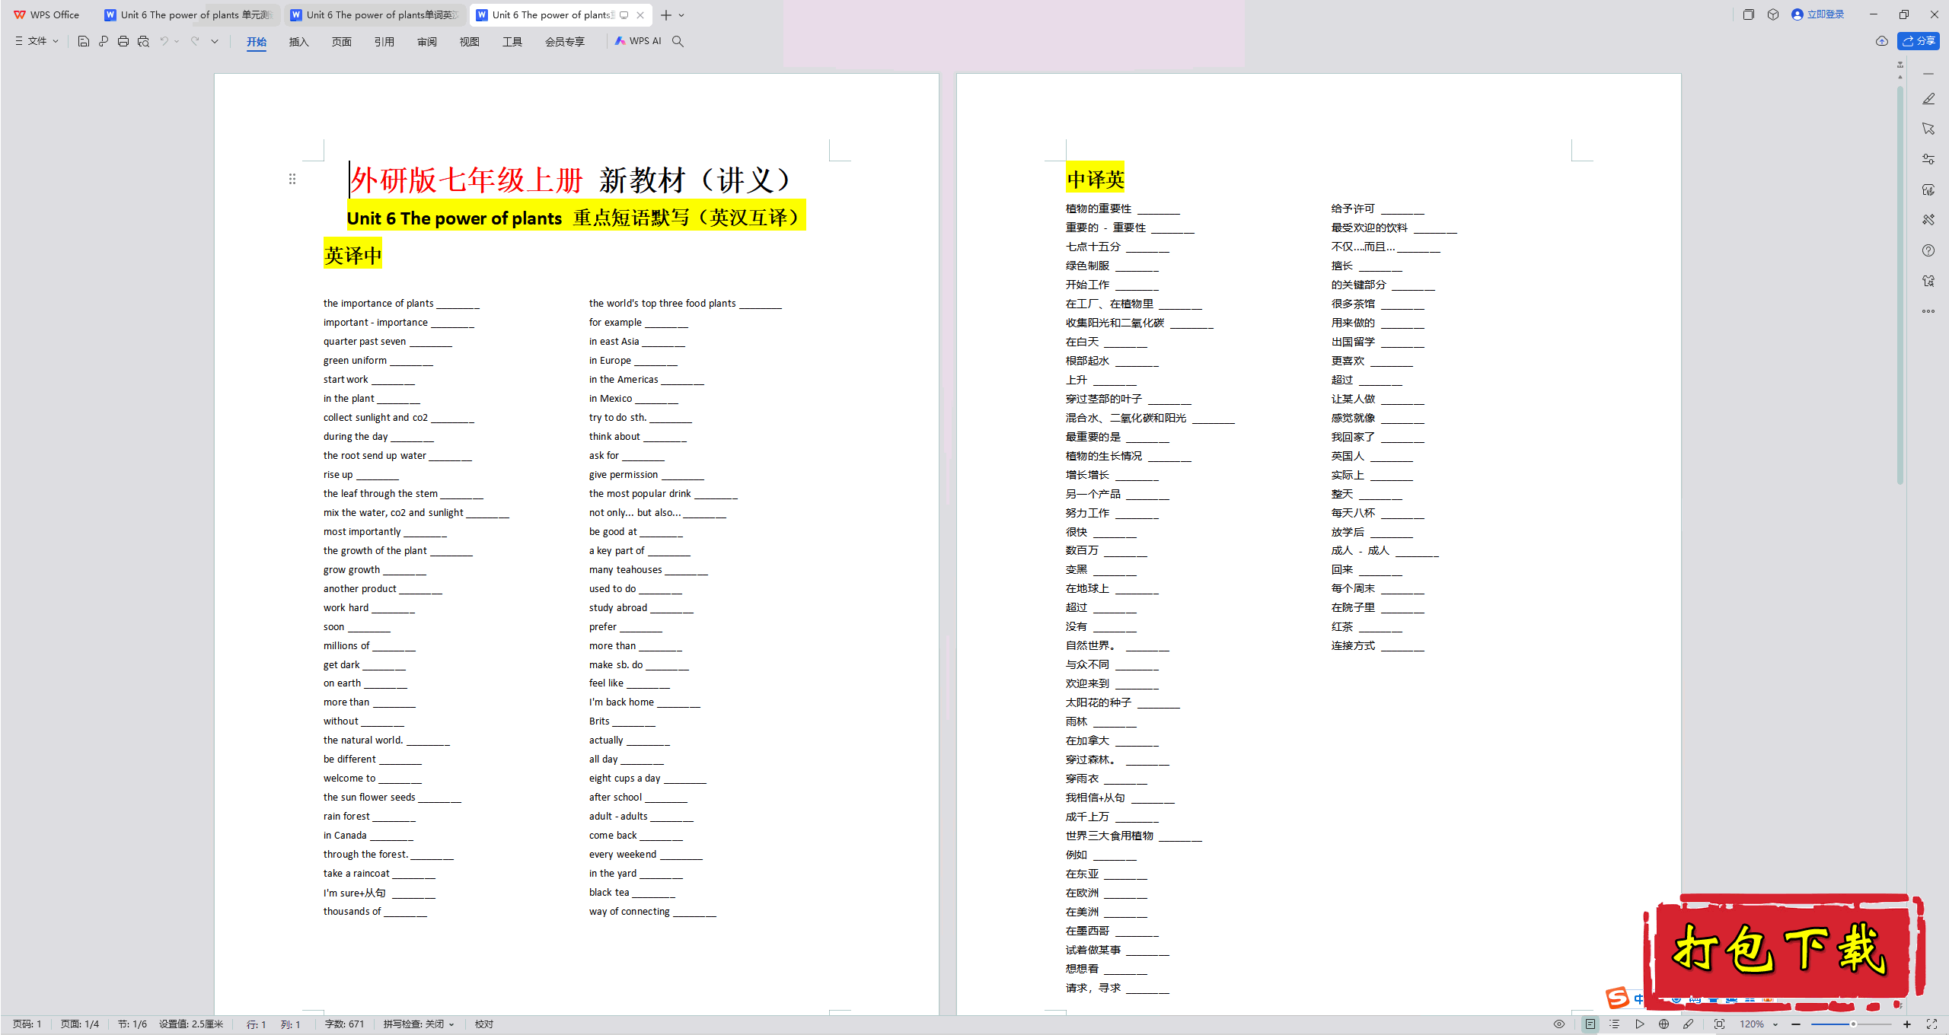Switch to 插入 ribbon tab
Viewport: 1949px width, 1035px height.
click(298, 41)
